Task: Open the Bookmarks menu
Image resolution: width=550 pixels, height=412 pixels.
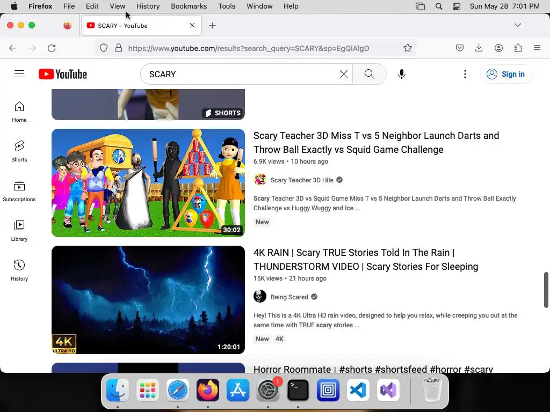Action: click(x=189, y=6)
